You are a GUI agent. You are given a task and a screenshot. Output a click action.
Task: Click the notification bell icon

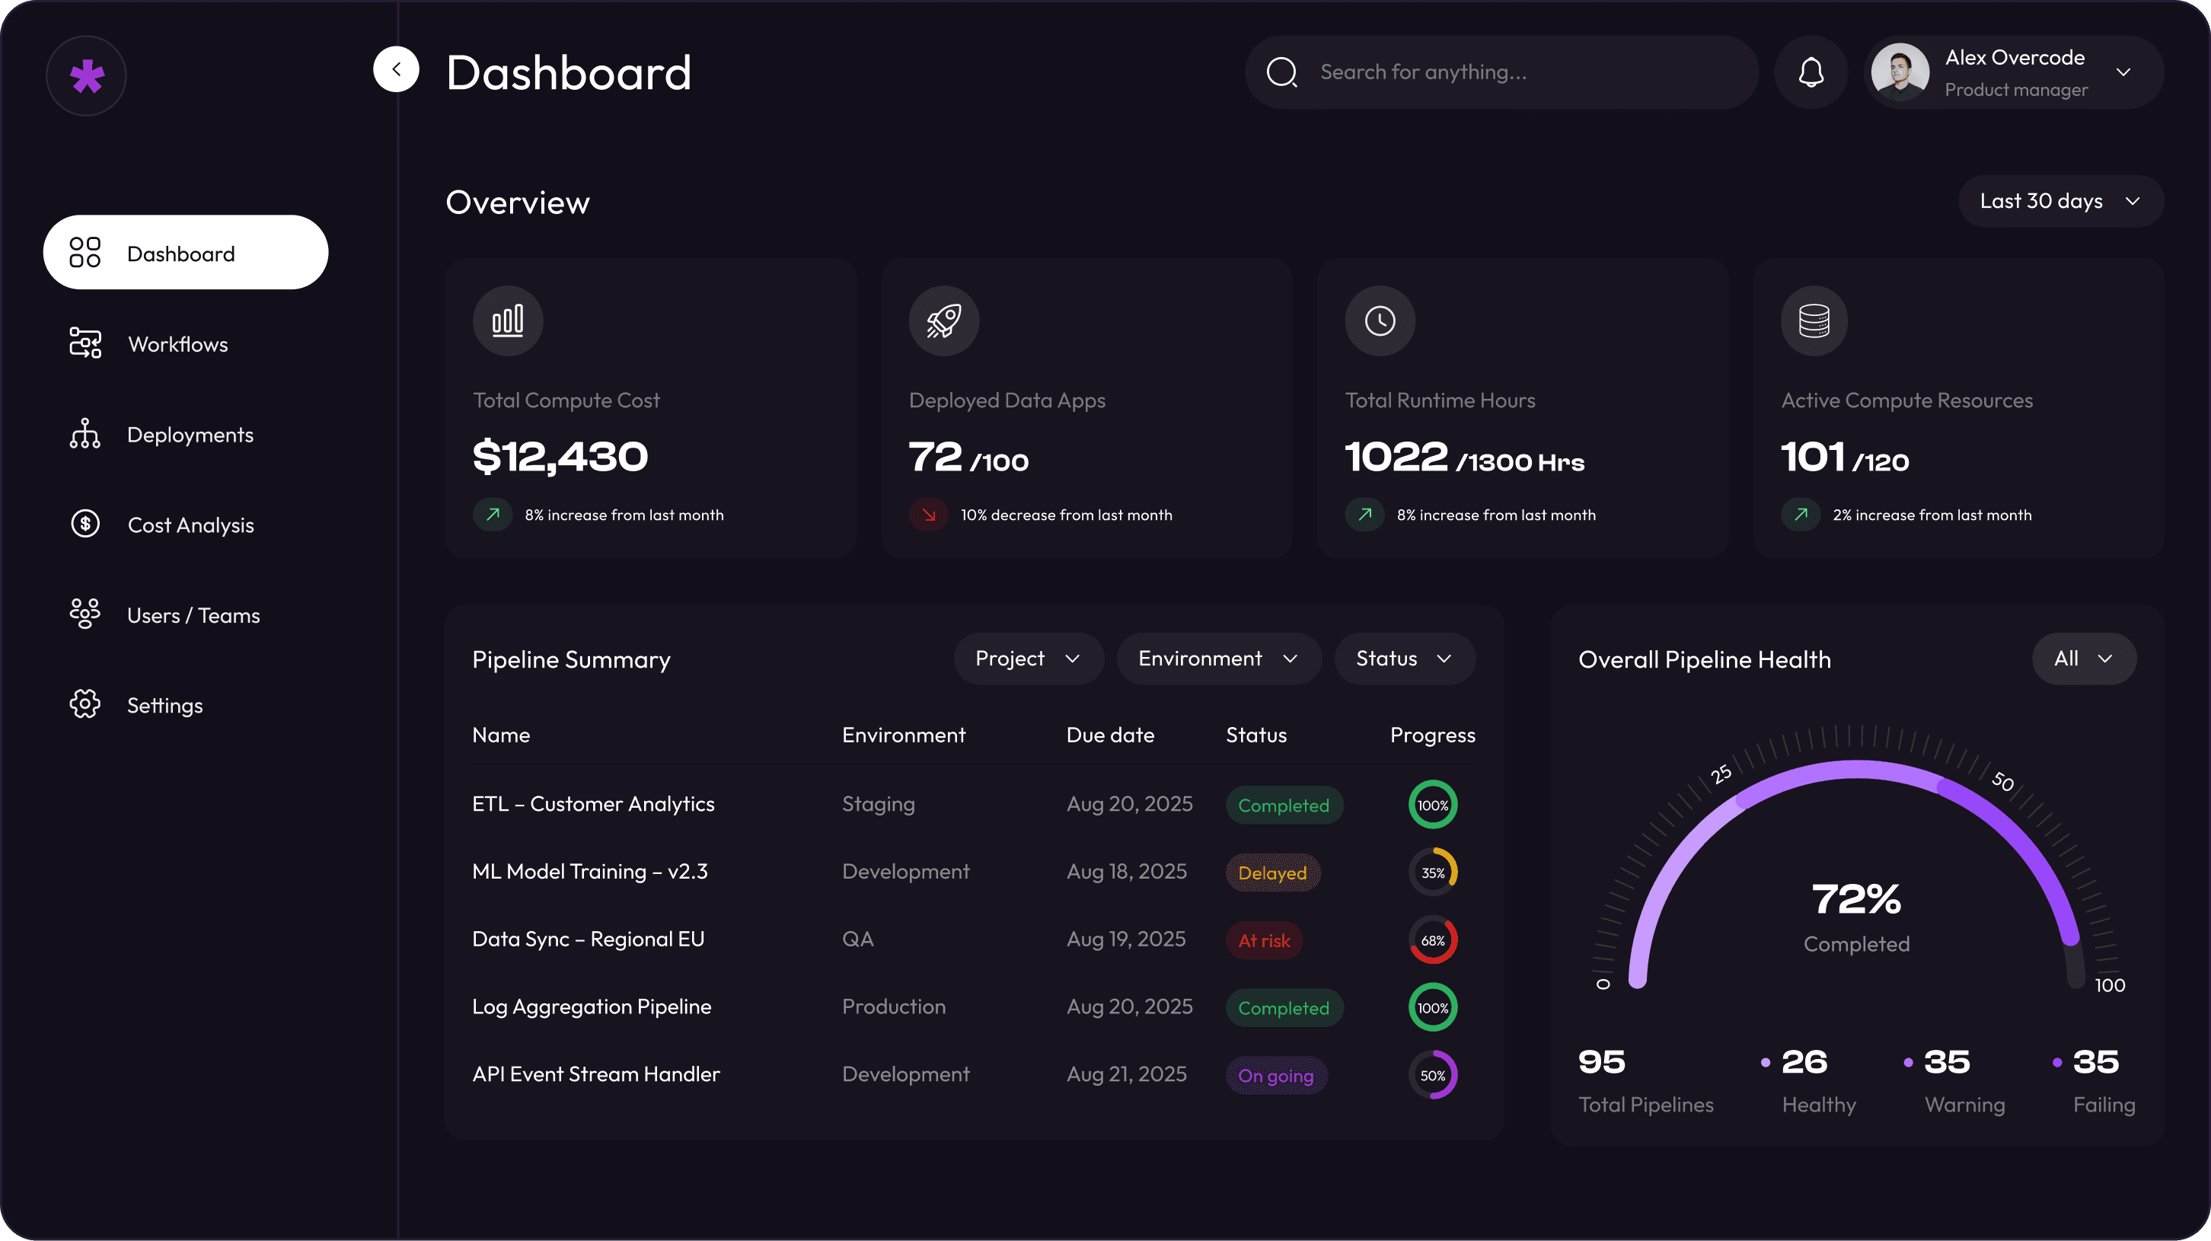click(1811, 72)
